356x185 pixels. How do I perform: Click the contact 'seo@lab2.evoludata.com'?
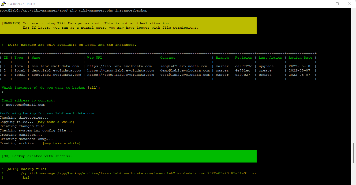184,66
